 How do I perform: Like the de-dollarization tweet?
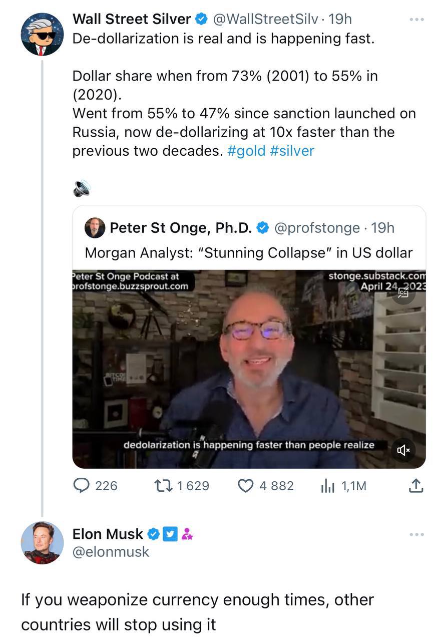tap(265, 486)
